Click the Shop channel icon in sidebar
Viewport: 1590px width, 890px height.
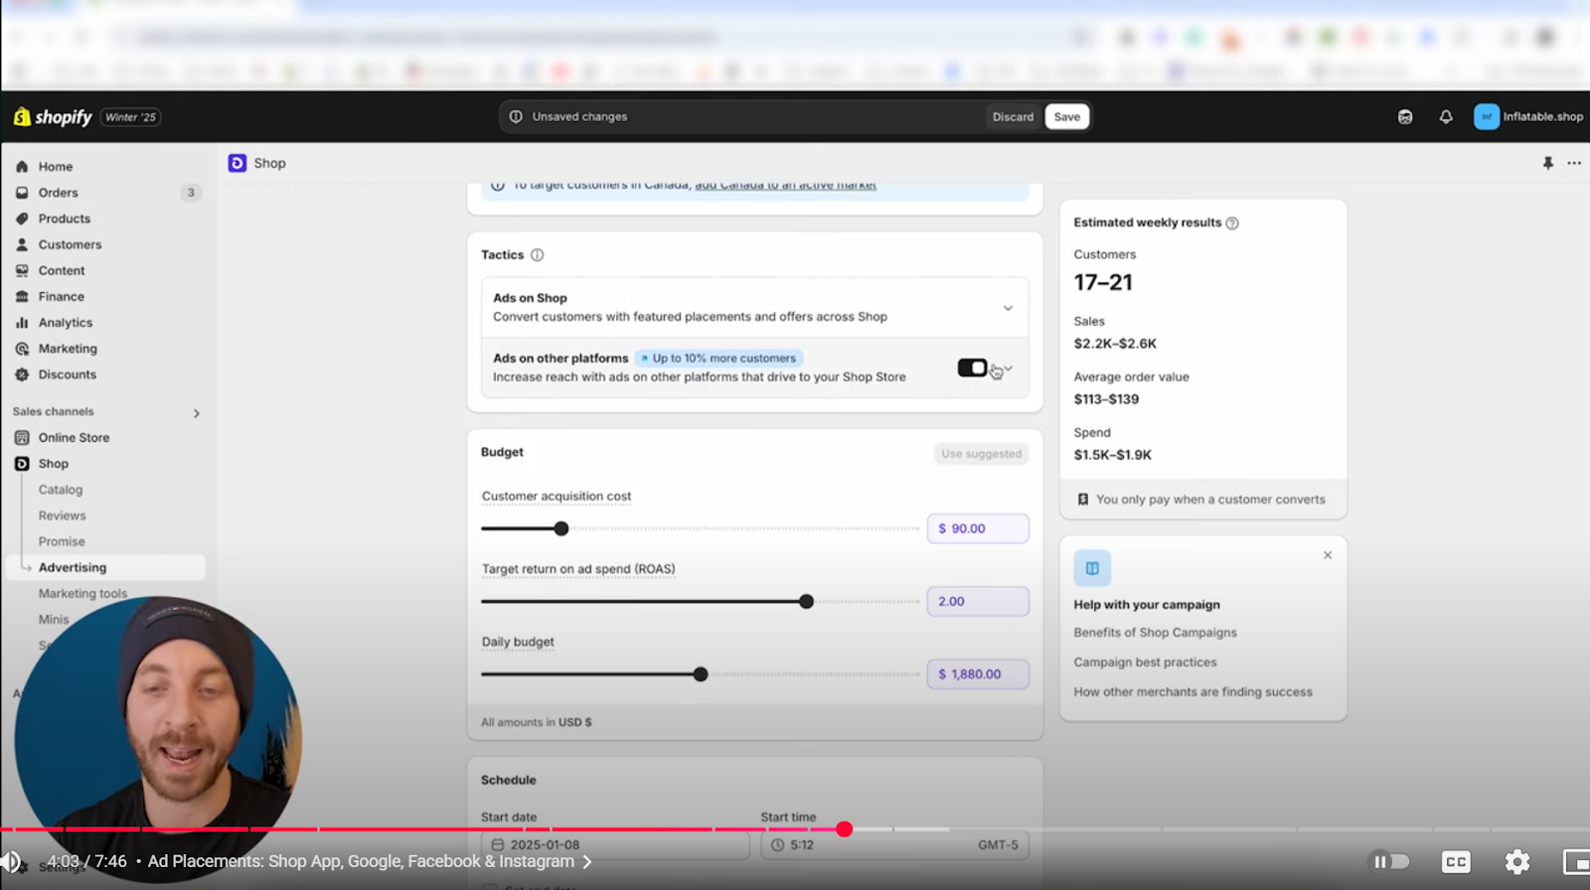coord(22,464)
